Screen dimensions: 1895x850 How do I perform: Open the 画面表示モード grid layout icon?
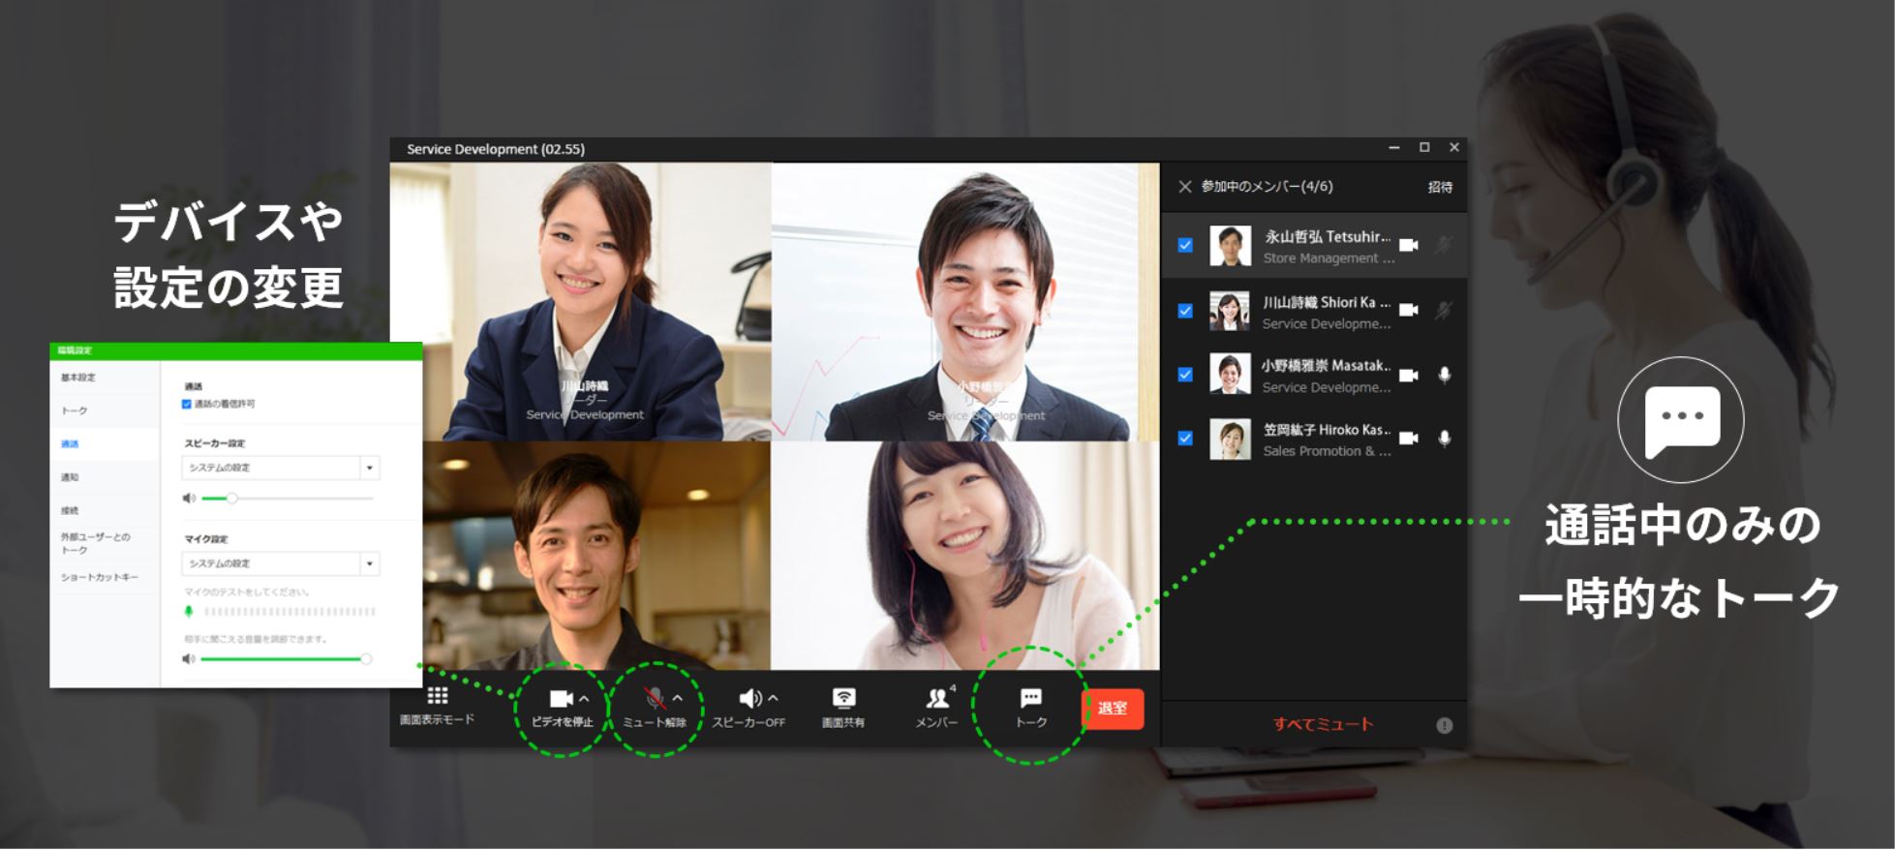tap(438, 697)
